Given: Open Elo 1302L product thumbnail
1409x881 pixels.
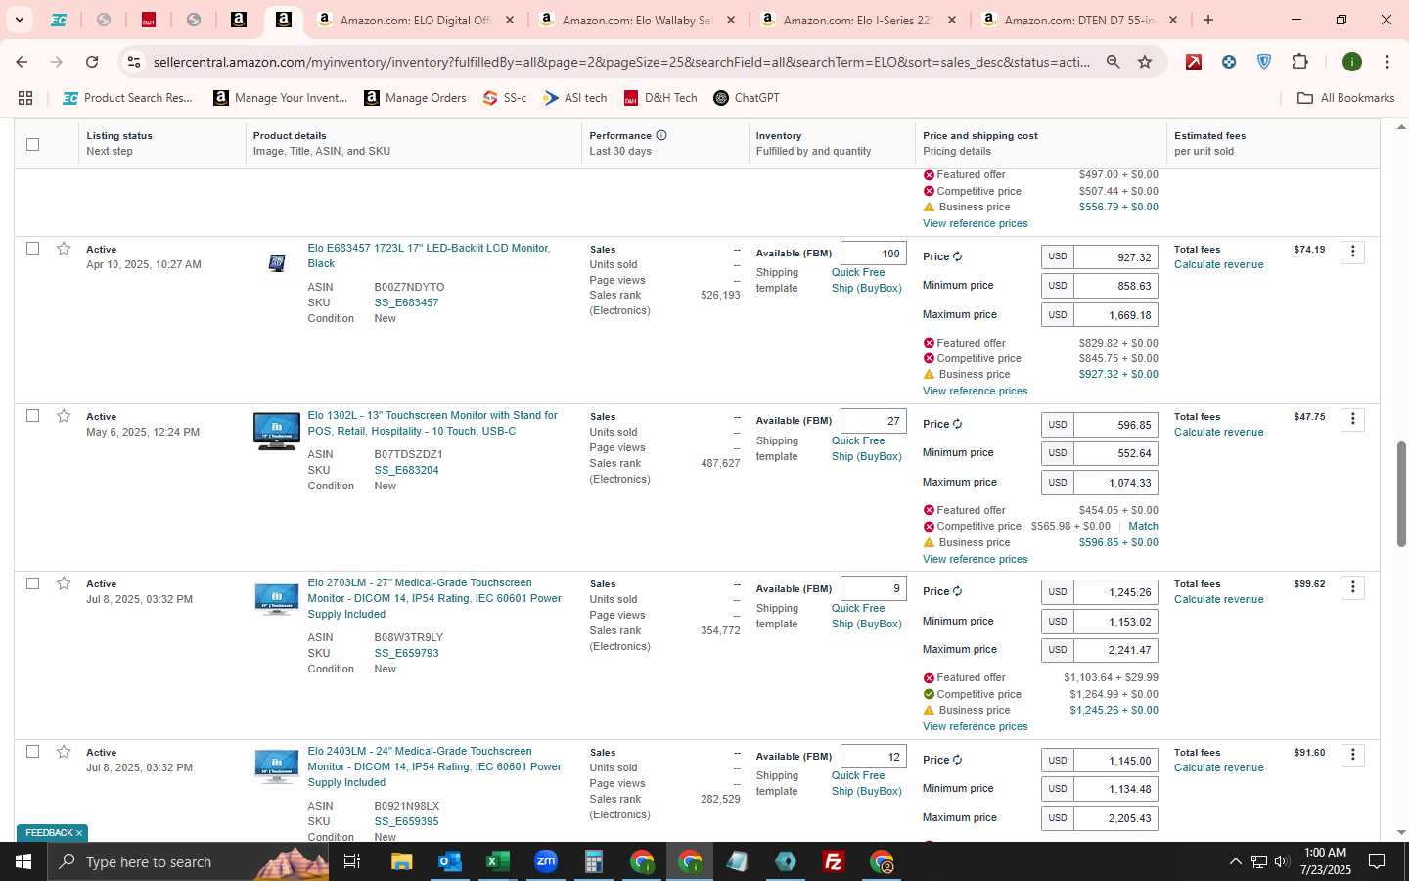Looking at the screenshot, I should pyautogui.click(x=277, y=432).
